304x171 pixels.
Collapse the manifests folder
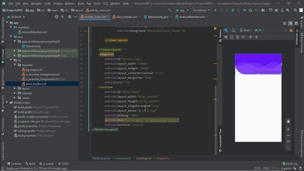(x=11, y=28)
